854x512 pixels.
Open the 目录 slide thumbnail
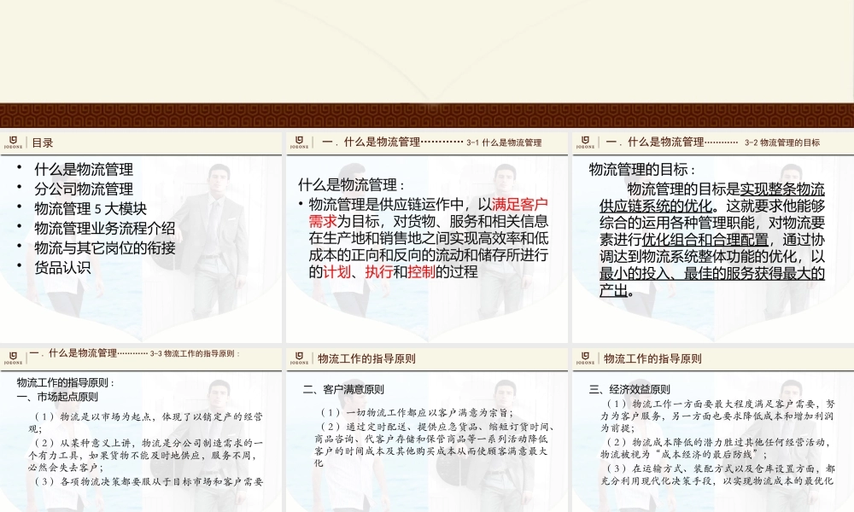141,237
